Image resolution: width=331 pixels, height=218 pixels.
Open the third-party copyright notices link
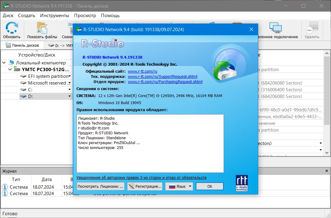141,178
